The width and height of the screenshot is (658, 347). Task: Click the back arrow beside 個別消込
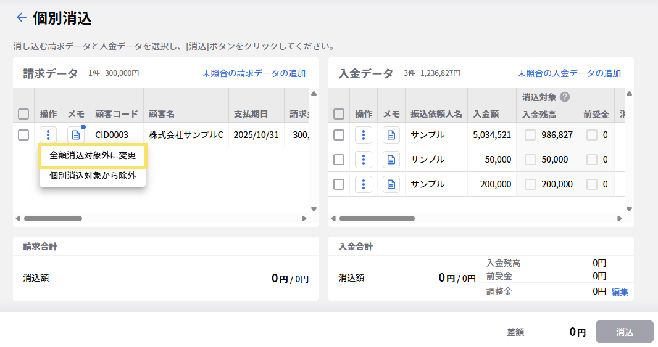click(x=21, y=18)
